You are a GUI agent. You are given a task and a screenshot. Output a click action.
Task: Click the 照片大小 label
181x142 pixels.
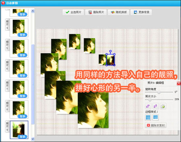click(x=151, y=96)
